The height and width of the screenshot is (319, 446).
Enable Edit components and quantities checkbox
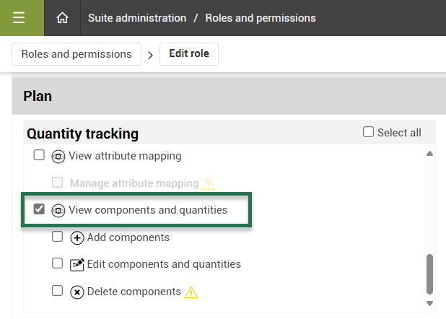coord(58,263)
